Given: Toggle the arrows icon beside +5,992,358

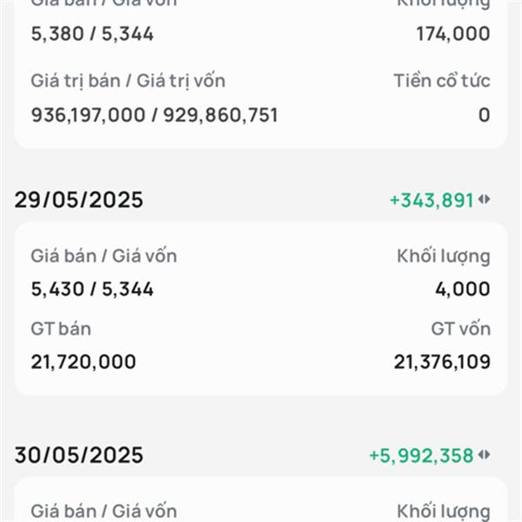Looking at the screenshot, I should 484,455.
